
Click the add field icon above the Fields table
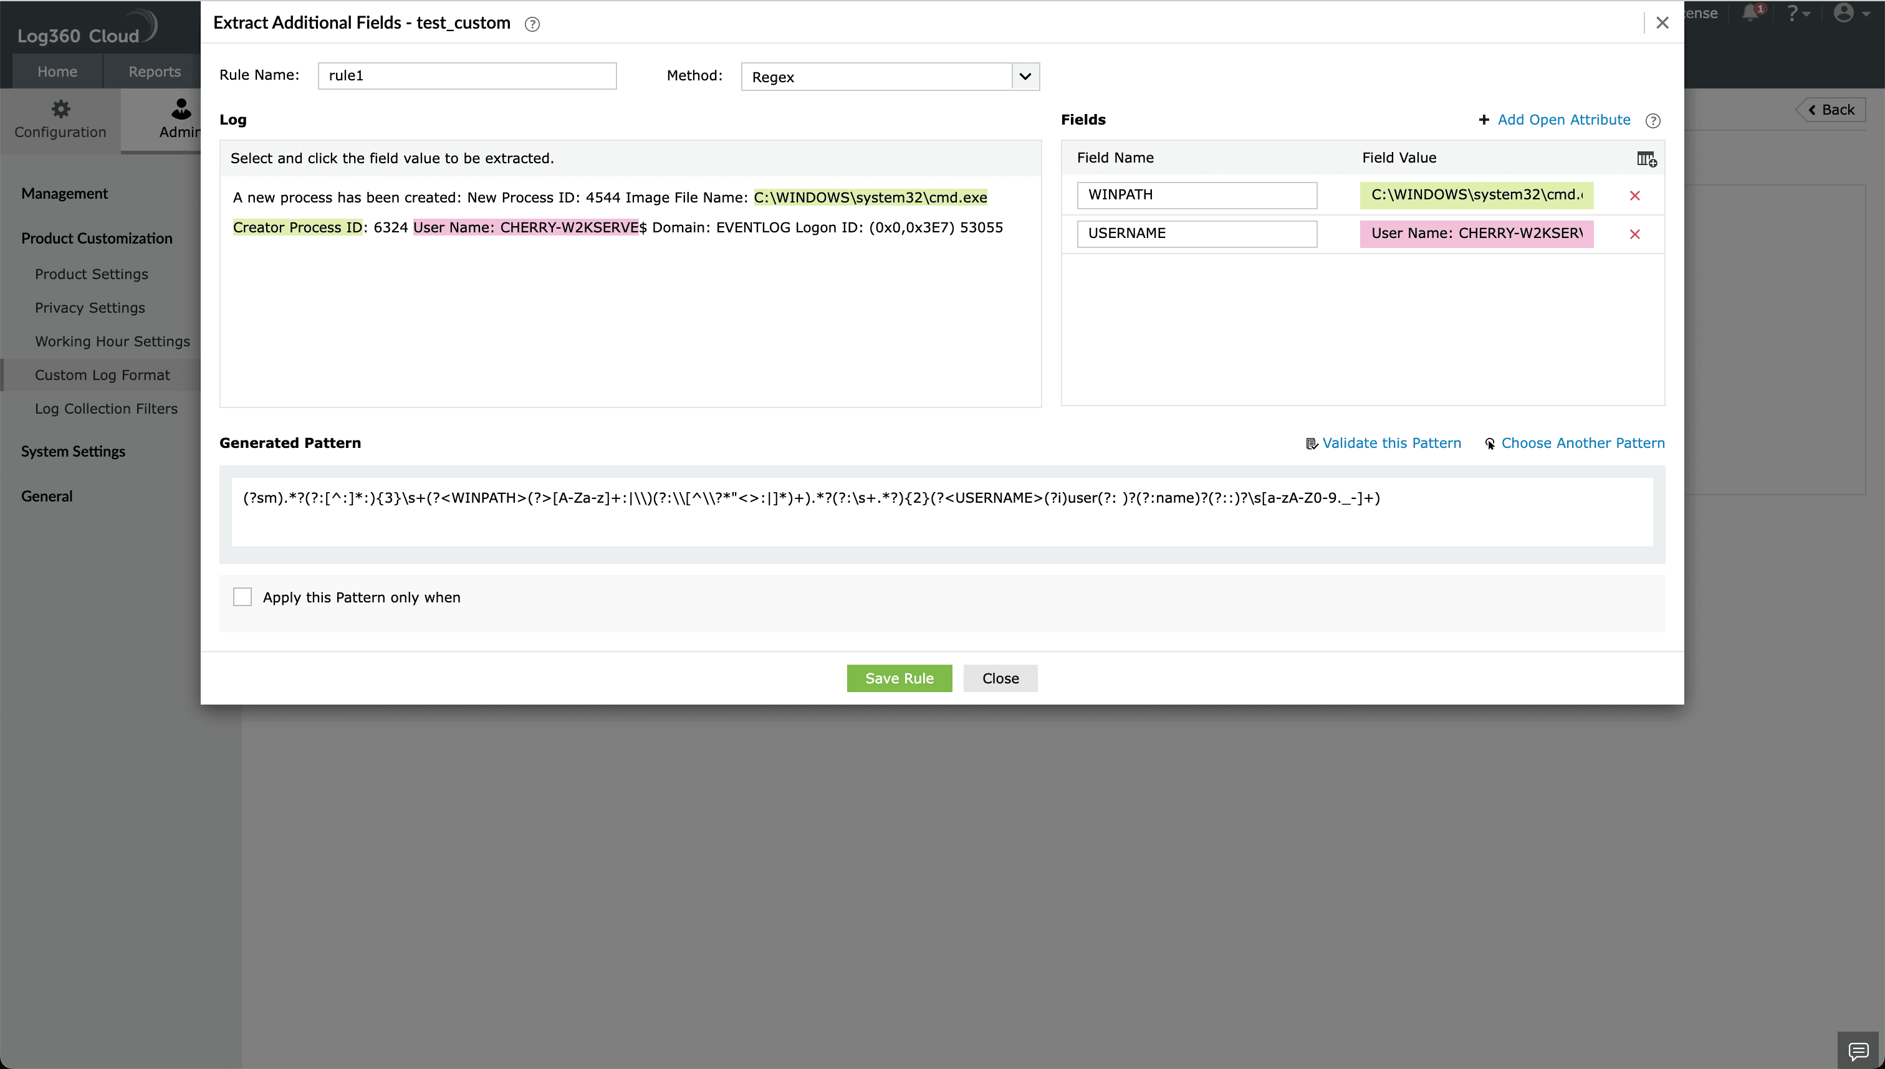tap(1647, 159)
